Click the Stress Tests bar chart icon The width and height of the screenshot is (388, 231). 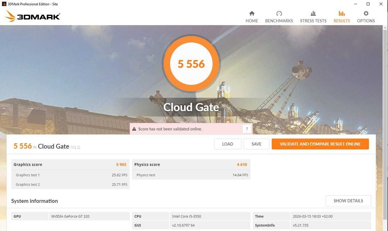tap(313, 13)
